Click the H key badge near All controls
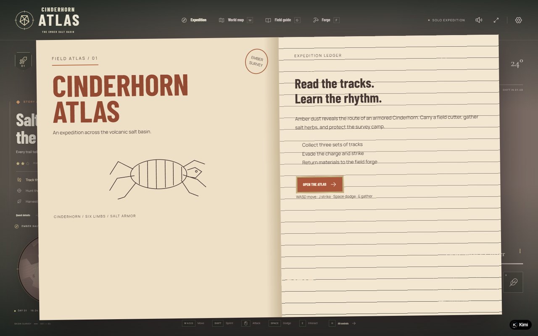538x336 pixels. click(332, 323)
